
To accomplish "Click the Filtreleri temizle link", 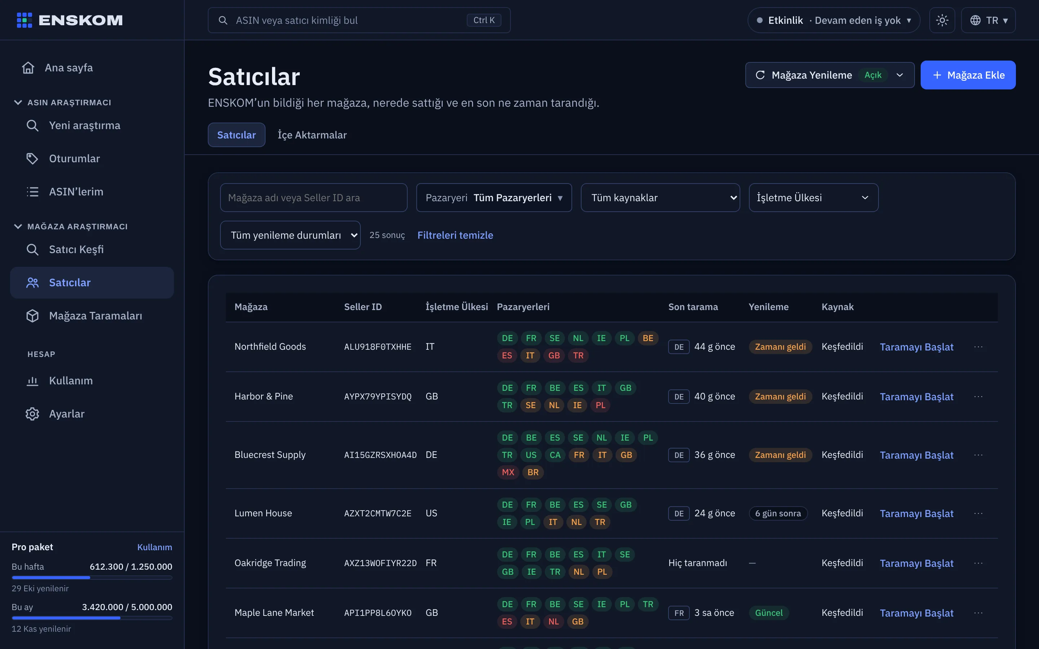I will (x=455, y=235).
